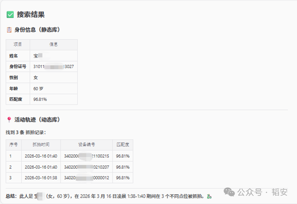Click the 设备编号 column header
Screen dimensions: 297x204
coord(87,145)
